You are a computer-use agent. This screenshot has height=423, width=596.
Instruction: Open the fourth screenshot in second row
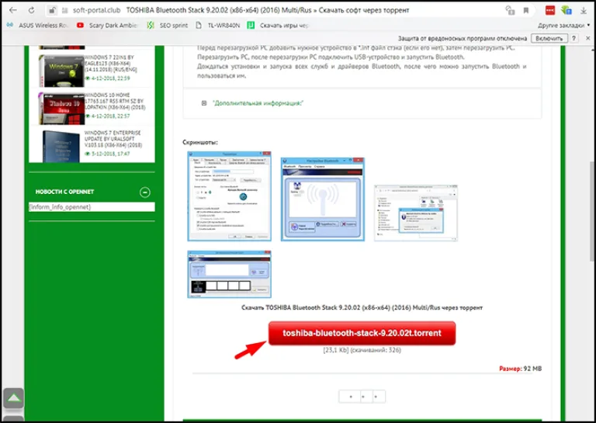pyautogui.click(x=229, y=274)
